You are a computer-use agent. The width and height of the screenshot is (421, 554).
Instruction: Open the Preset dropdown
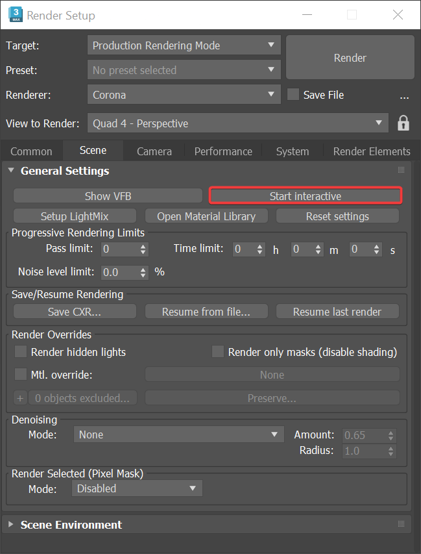point(184,69)
